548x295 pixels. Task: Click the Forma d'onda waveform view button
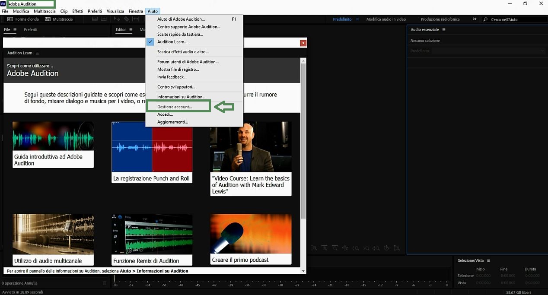[23, 19]
